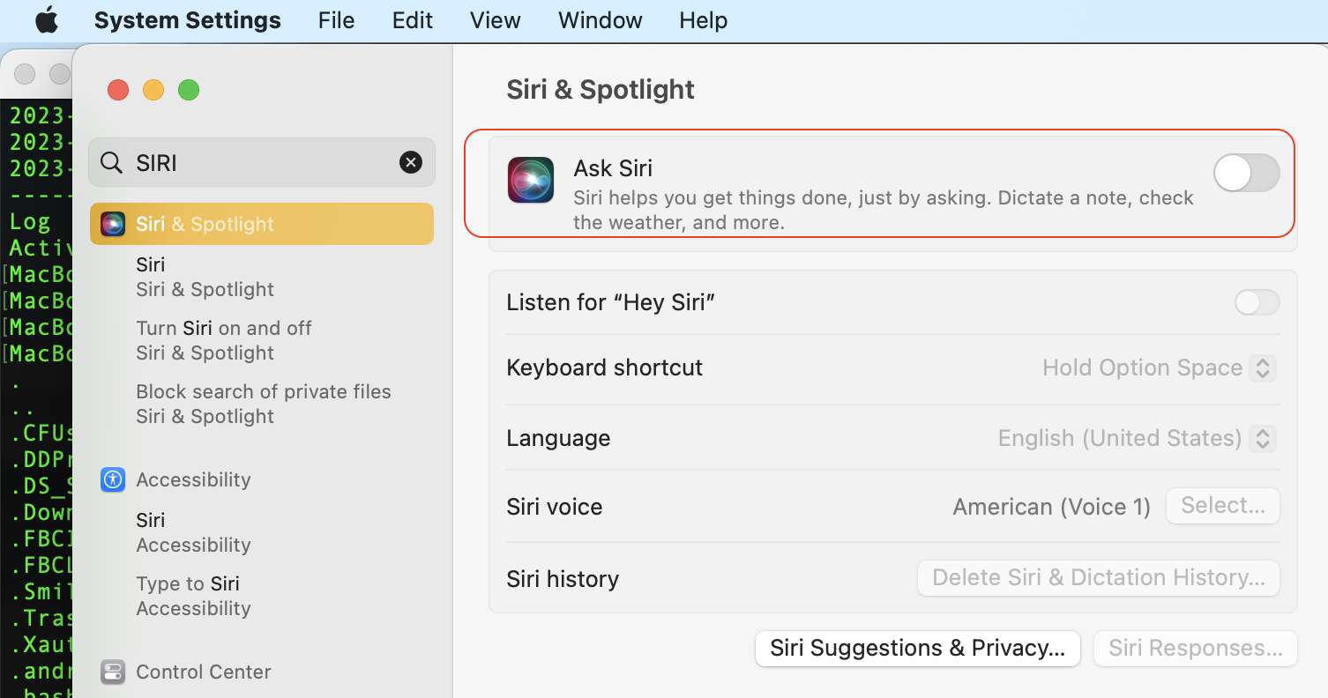Image resolution: width=1328 pixels, height=698 pixels.
Task: Click in the SIRI search field
Action: point(262,162)
